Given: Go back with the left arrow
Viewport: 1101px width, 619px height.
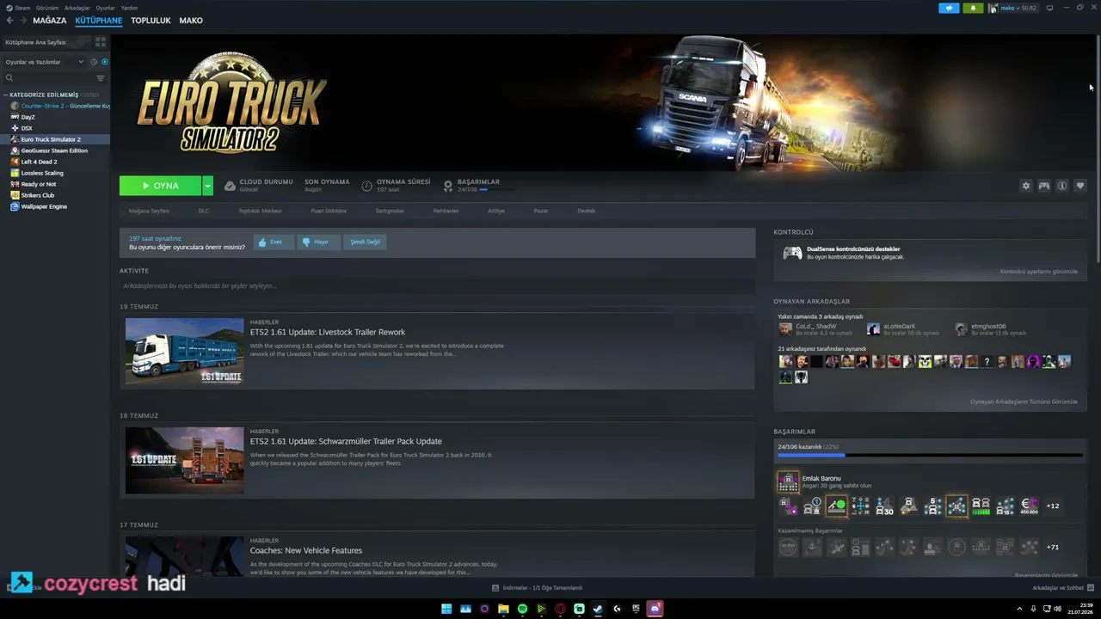Looking at the screenshot, I should (10, 21).
